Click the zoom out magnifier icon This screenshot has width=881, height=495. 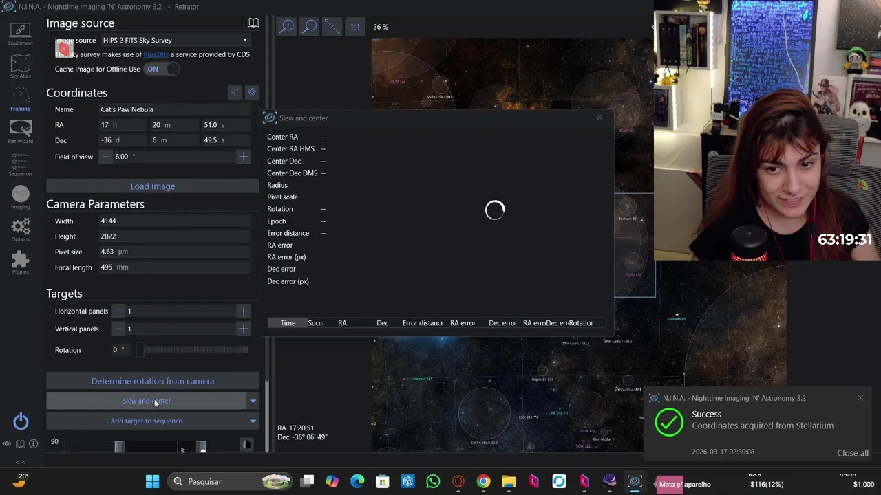[310, 27]
